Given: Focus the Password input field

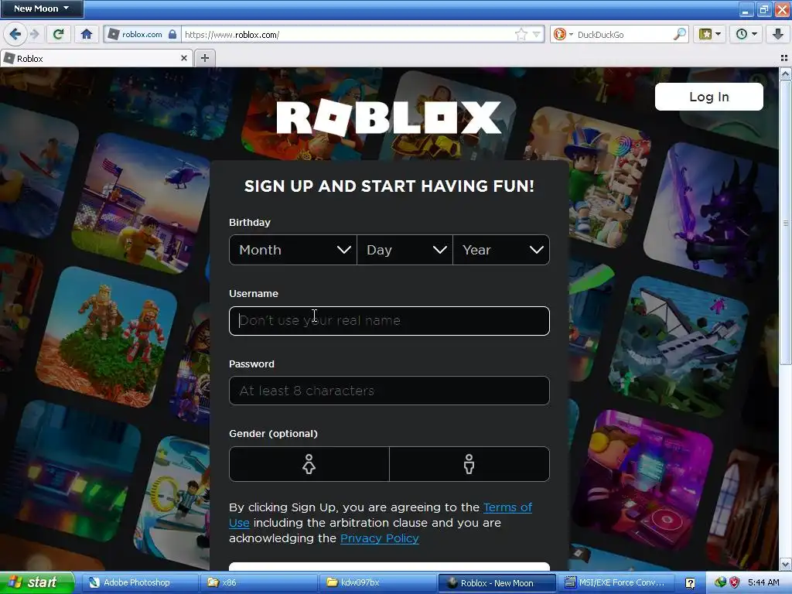Looking at the screenshot, I should 389,391.
